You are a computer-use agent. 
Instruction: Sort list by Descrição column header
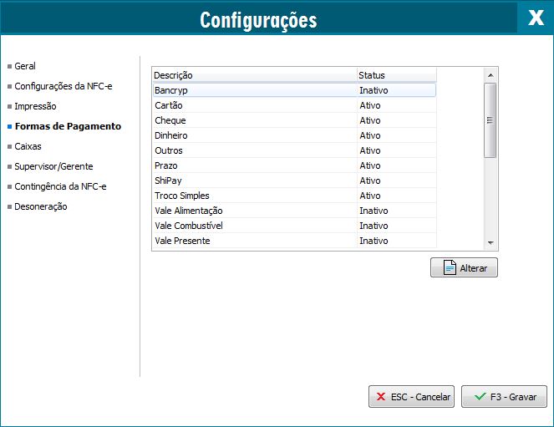tap(254, 75)
